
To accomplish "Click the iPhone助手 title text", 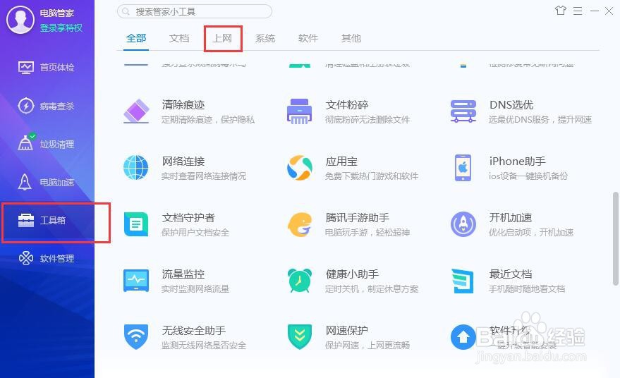I will point(517,161).
